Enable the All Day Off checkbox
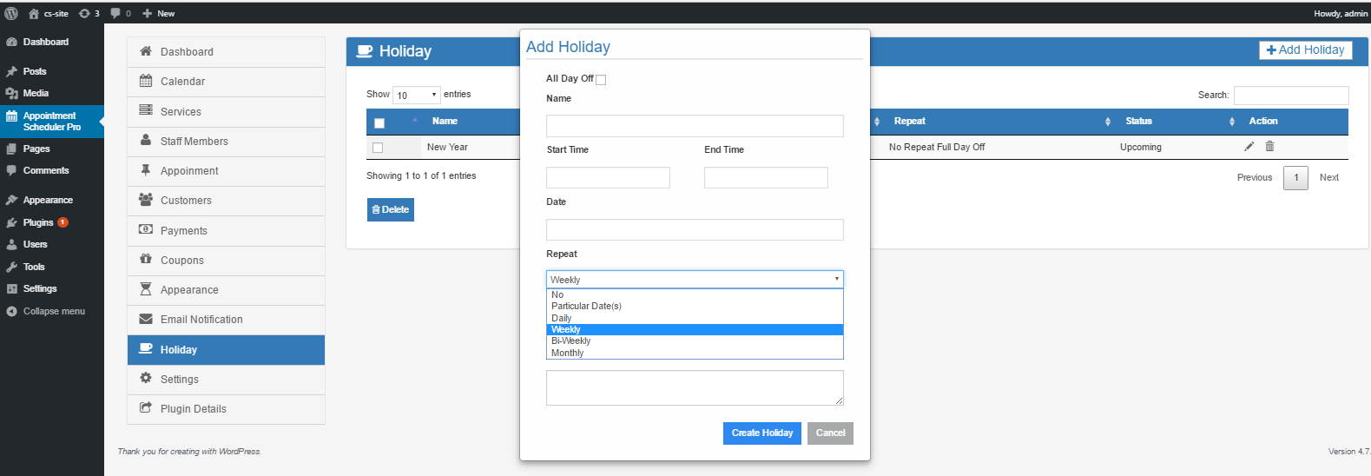 pyautogui.click(x=601, y=80)
